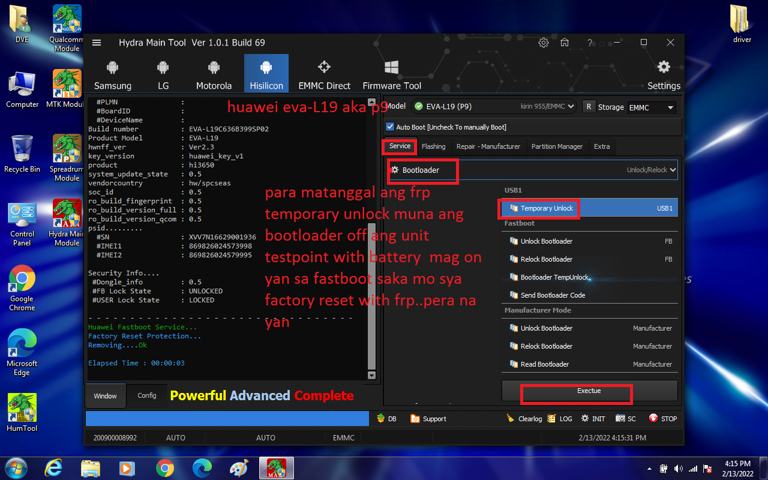Open the LOG button
Image resolution: width=768 pixels, height=480 pixels.
tap(560, 419)
